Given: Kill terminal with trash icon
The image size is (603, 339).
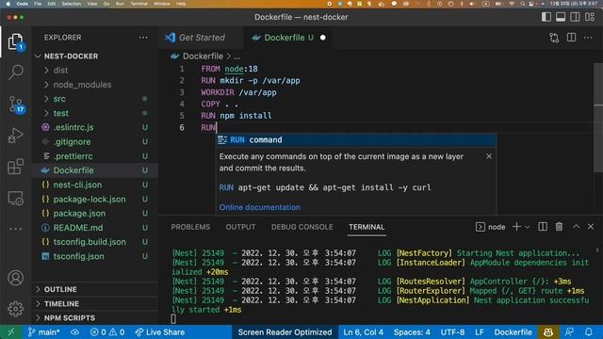Looking at the screenshot, I should (x=559, y=227).
